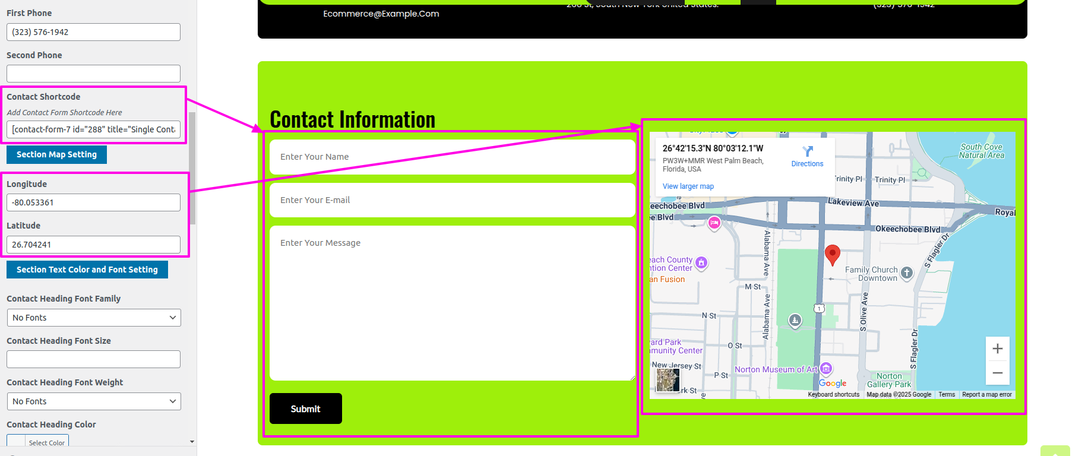Click the Google logo on the map
This screenshot has height=456, width=1085.
click(833, 384)
